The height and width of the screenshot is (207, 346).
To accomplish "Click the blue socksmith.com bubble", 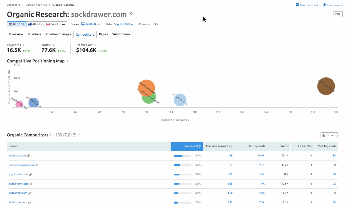I will pyautogui.click(x=34, y=103).
